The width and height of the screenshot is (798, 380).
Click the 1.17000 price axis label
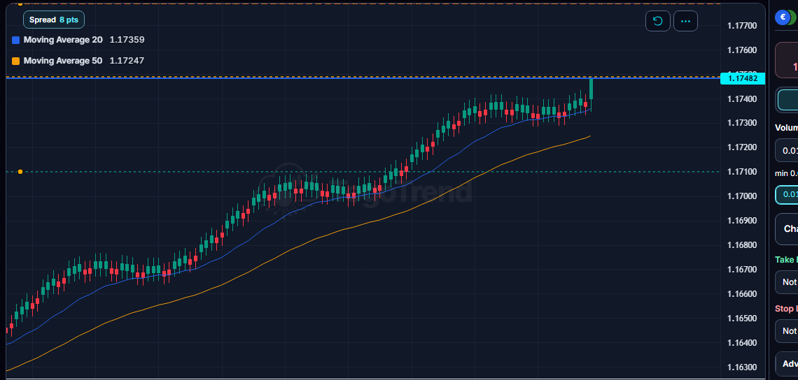(x=743, y=196)
